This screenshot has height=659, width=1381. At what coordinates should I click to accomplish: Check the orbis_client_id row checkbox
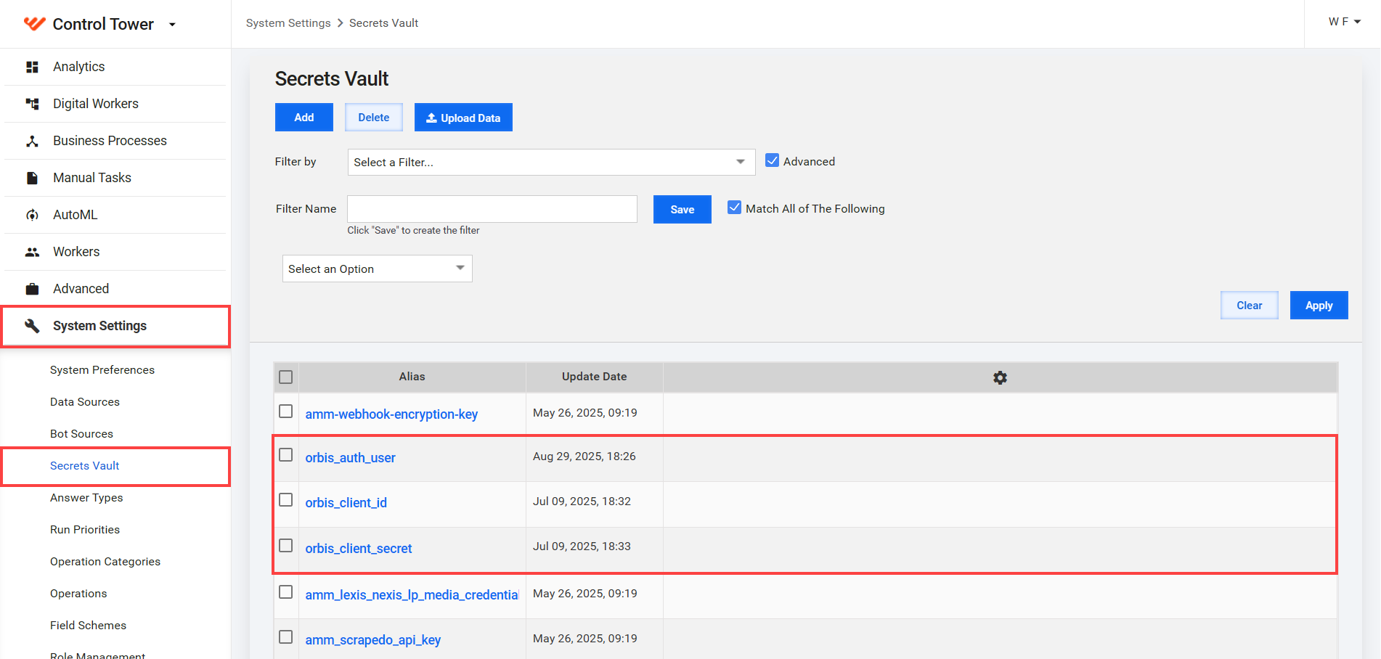(286, 500)
